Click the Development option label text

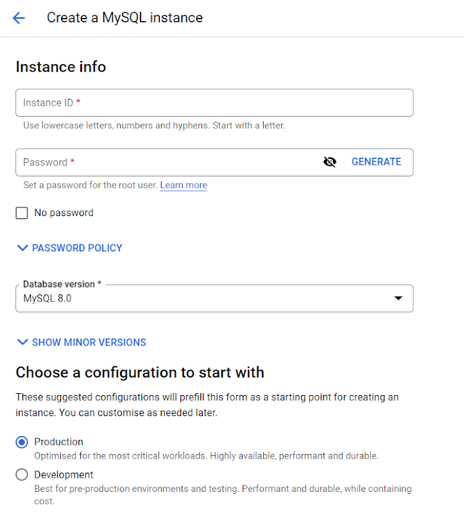pyautogui.click(x=64, y=475)
